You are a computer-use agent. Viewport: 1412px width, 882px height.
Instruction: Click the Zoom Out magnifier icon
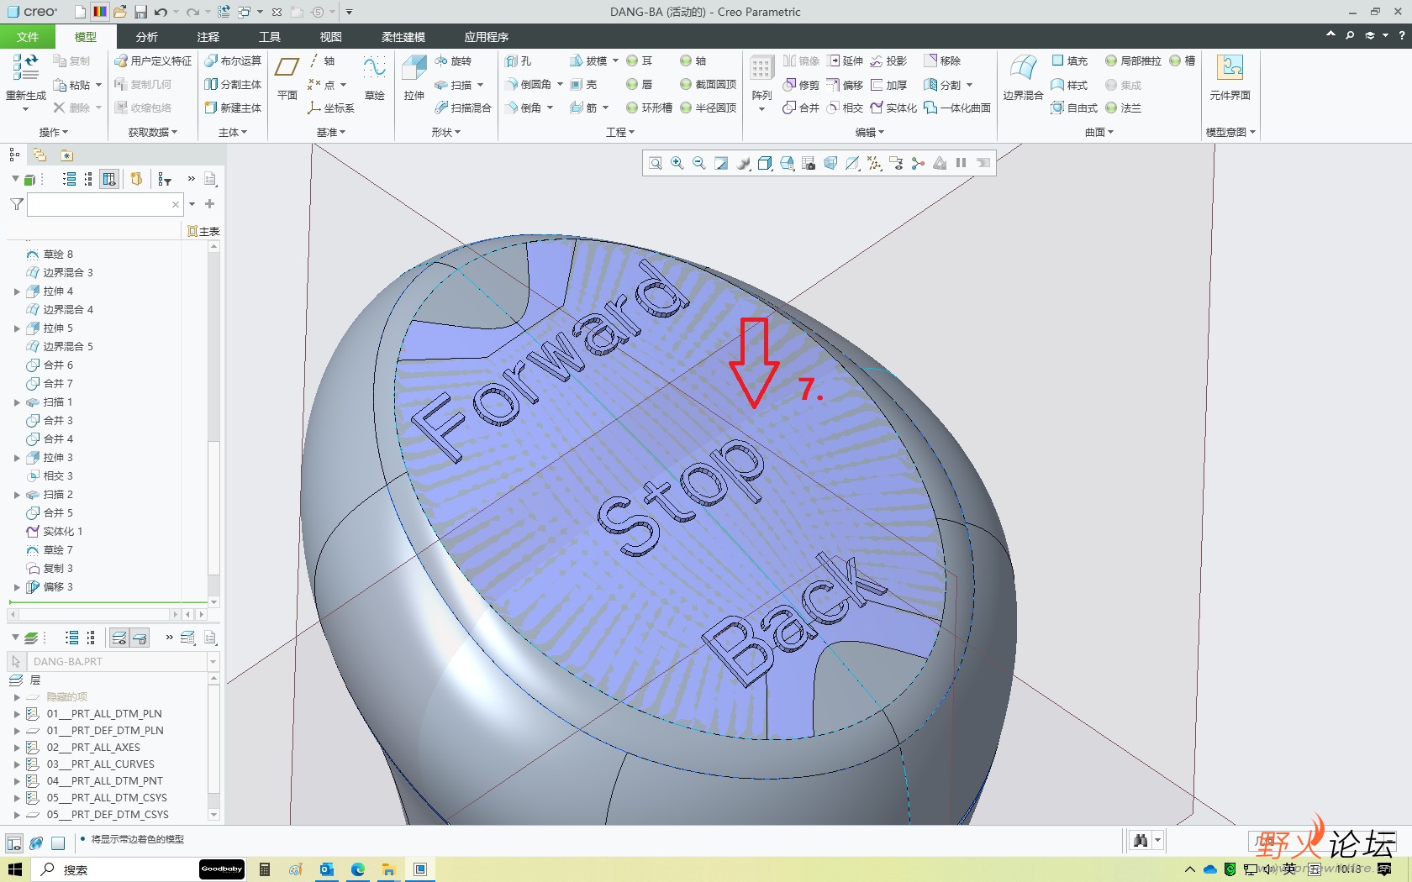tap(699, 163)
